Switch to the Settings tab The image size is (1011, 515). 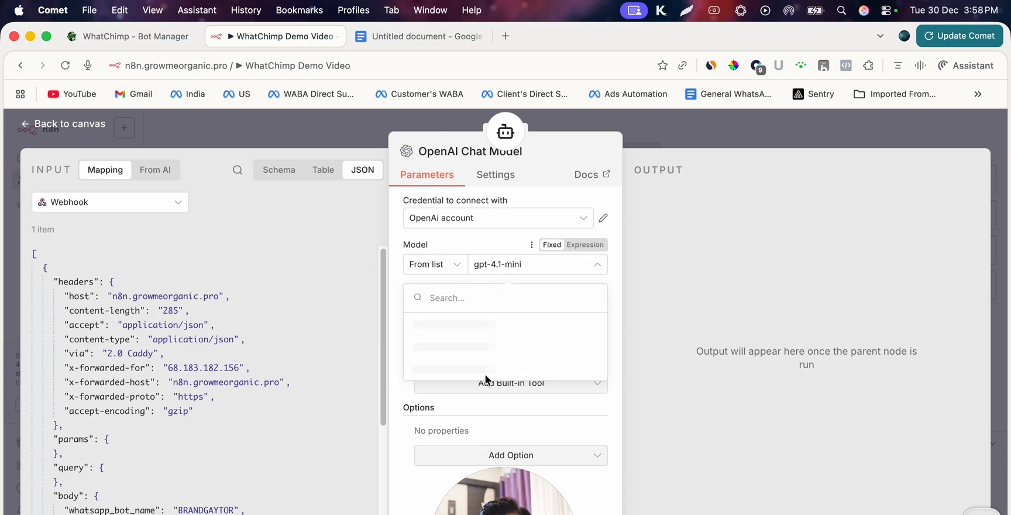(496, 175)
